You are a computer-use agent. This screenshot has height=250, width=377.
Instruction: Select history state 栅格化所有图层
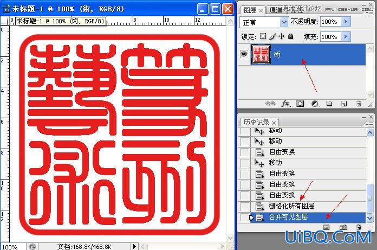pos(308,206)
